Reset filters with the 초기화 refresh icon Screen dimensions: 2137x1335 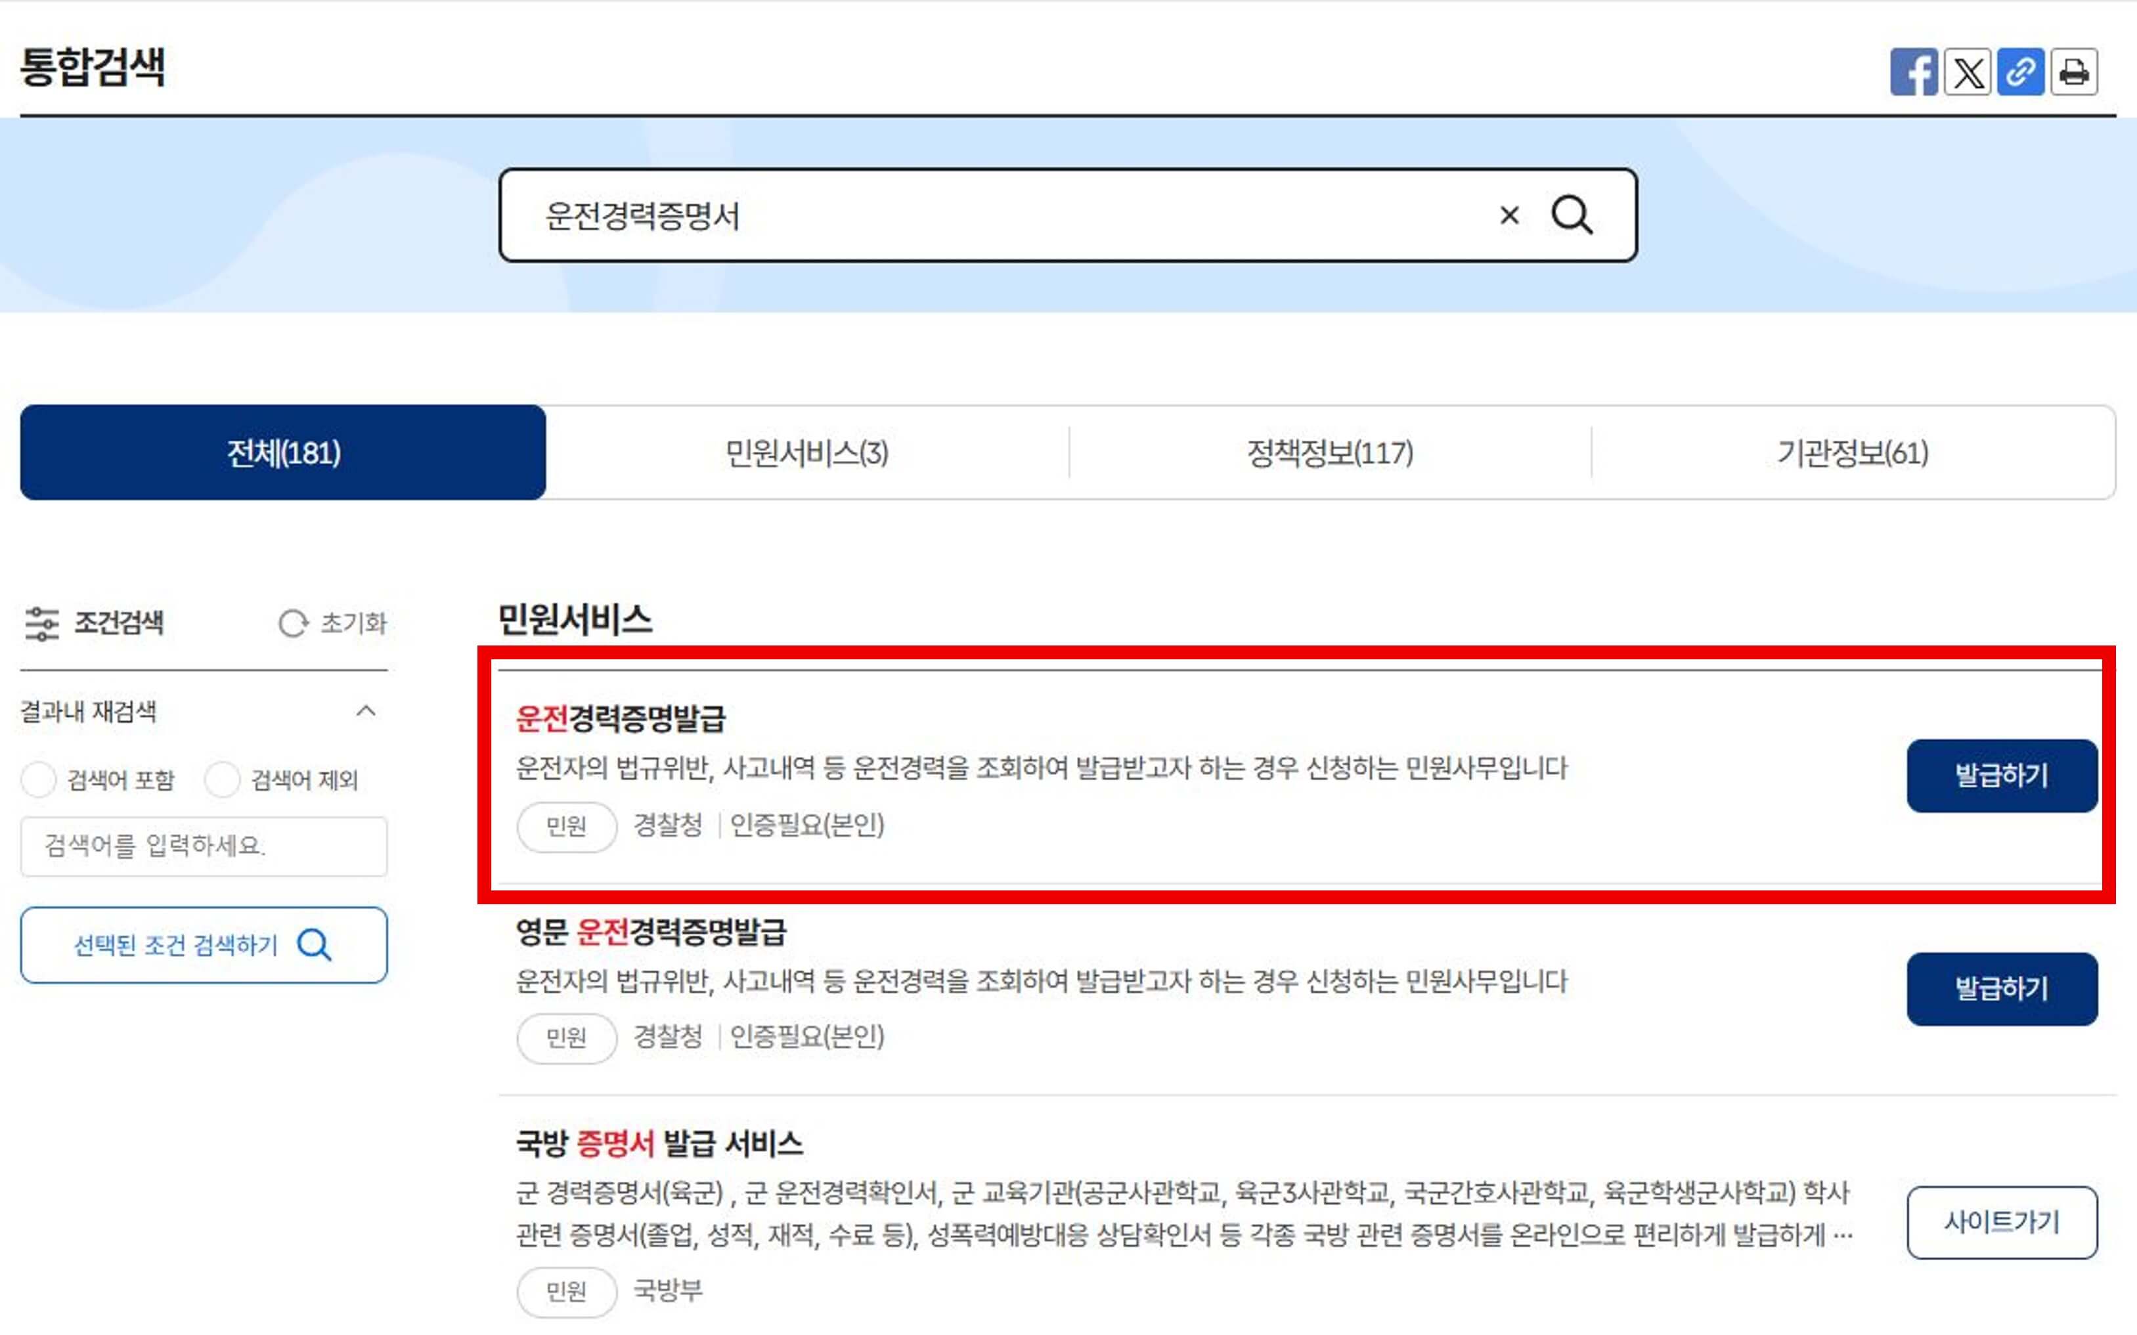click(x=293, y=623)
